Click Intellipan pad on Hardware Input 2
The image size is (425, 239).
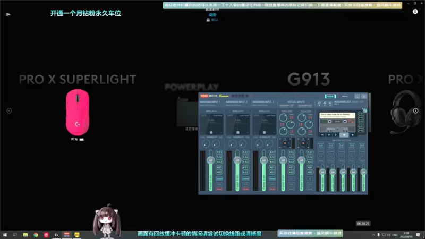point(238,124)
